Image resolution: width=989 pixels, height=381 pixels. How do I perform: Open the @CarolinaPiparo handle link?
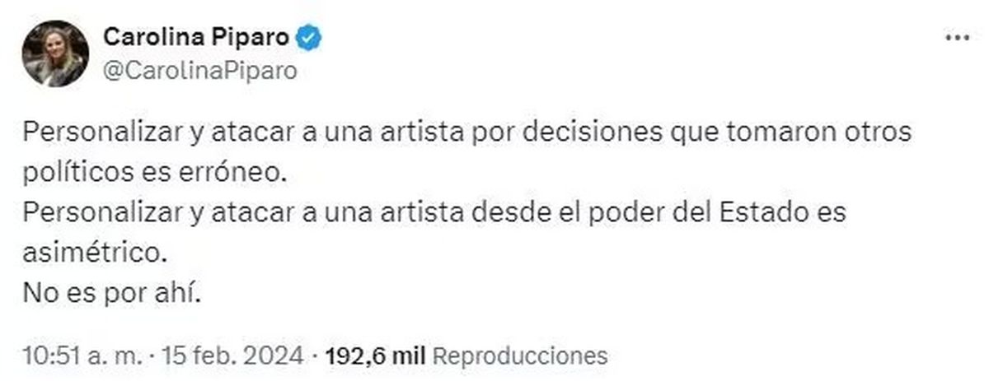(200, 71)
